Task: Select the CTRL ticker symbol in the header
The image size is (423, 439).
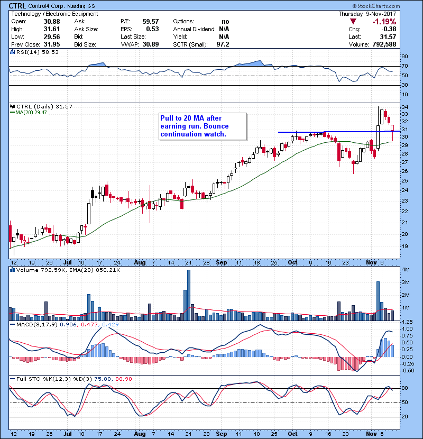Action: point(17,6)
